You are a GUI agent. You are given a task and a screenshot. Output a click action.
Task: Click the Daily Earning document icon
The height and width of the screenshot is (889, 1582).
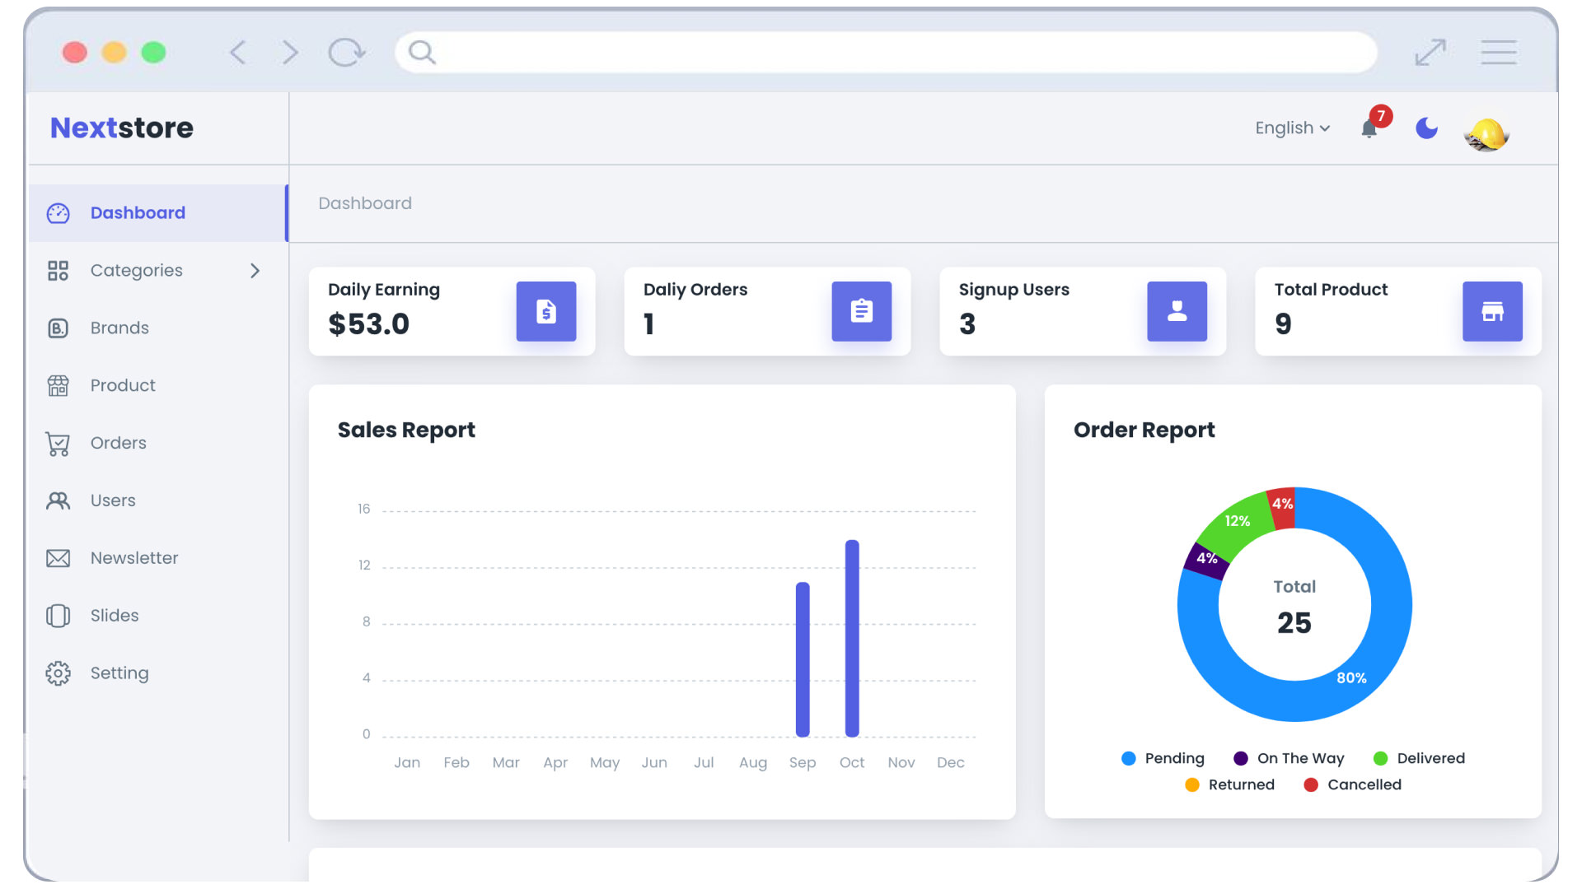coord(545,311)
